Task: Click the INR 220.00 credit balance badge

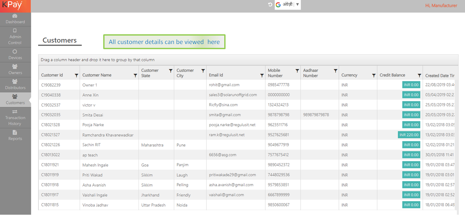Action: (409, 135)
